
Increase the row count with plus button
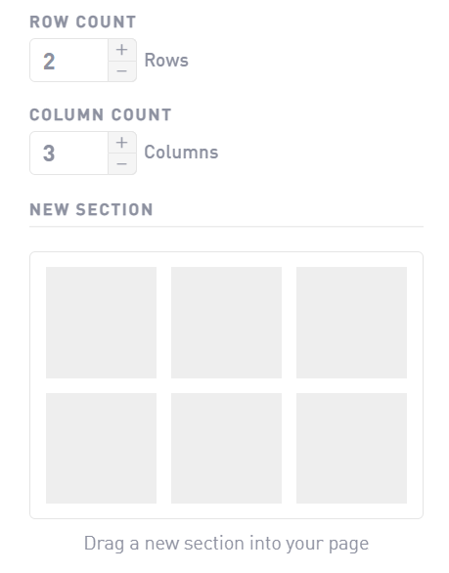pos(122,50)
